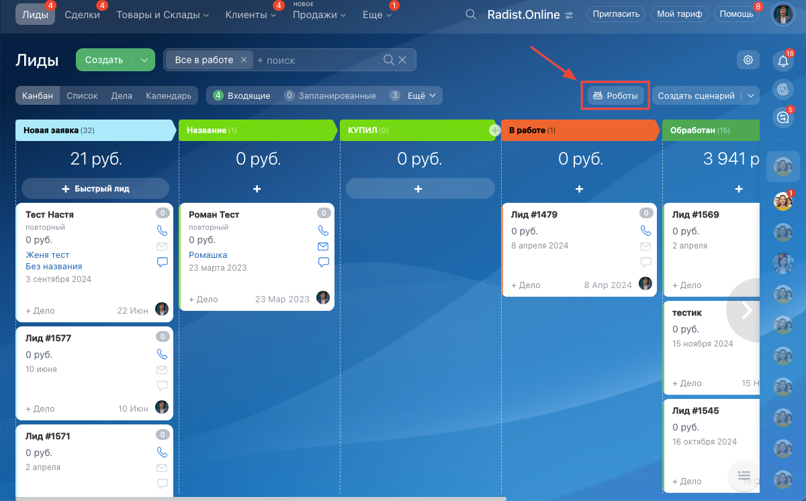Expand the Создать button dropdown arrow
Image resolution: width=806 pixels, height=501 pixels.
click(144, 60)
